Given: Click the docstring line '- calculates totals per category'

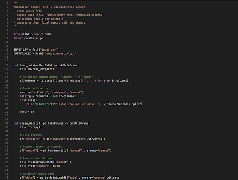Looking at the screenshot, I should tap(38, 19).
